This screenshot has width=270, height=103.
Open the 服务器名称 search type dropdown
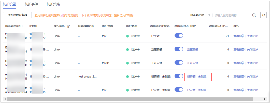tap(200, 15)
